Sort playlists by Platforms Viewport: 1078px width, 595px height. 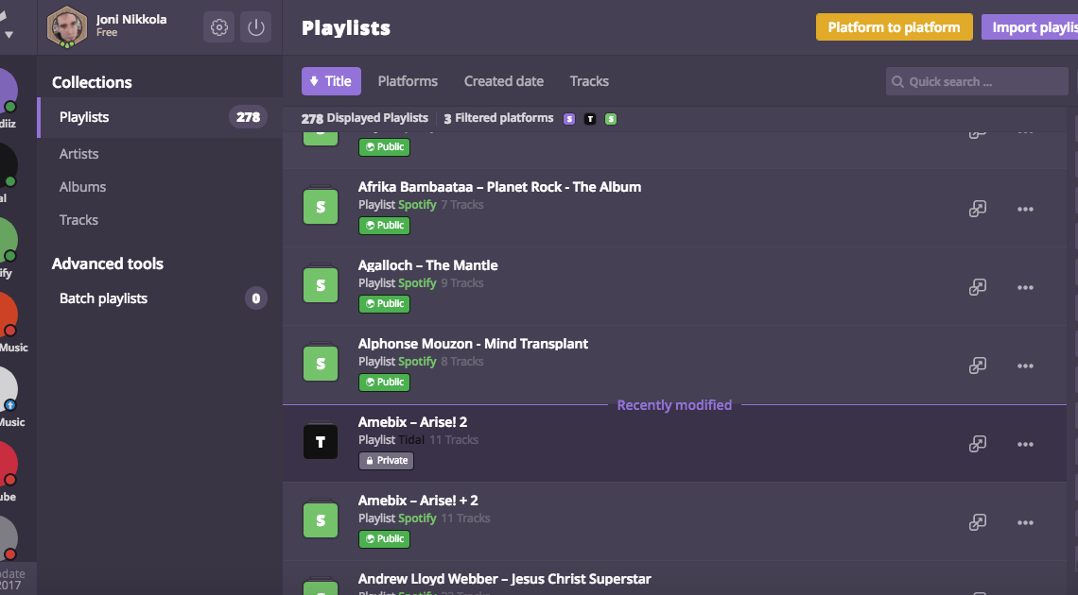[408, 81]
